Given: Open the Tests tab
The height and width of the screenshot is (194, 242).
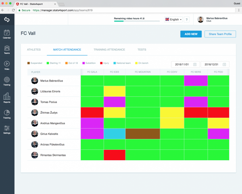Looking at the screenshot, I should [142, 50].
